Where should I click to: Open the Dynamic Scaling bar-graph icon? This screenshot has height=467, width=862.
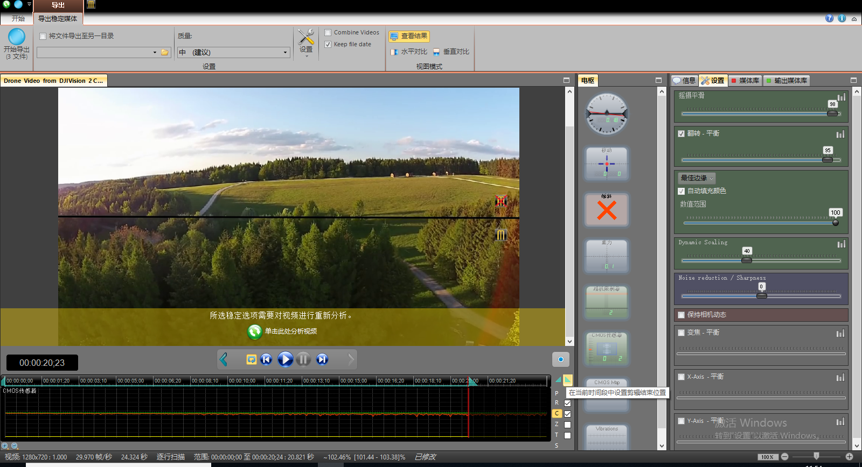pos(841,244)
